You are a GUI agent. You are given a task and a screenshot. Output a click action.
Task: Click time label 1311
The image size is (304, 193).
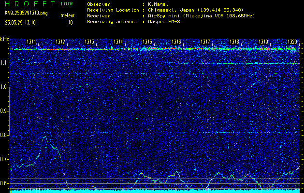(31, 41)
